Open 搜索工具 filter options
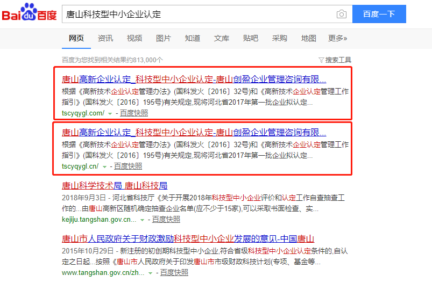 pyautogui.click(x=335, y=60)
